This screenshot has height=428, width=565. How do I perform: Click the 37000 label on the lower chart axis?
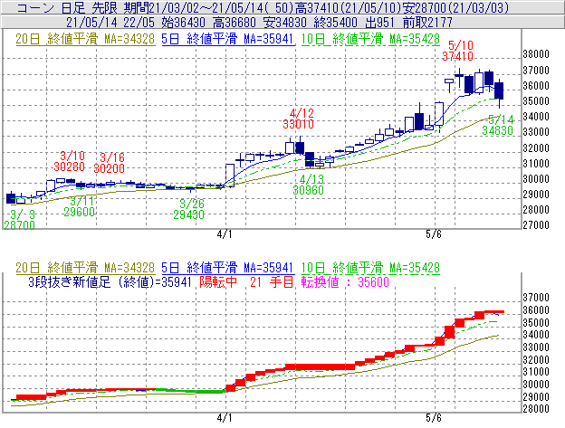[x=536, y=298]
